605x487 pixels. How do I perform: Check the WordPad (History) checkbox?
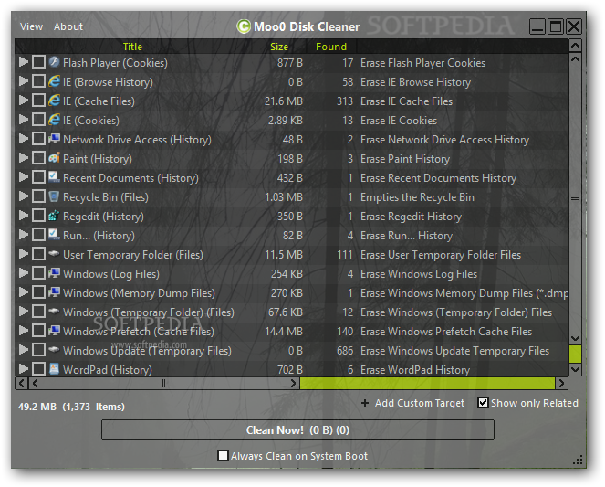pyautogui.click(x=38, y=369)
